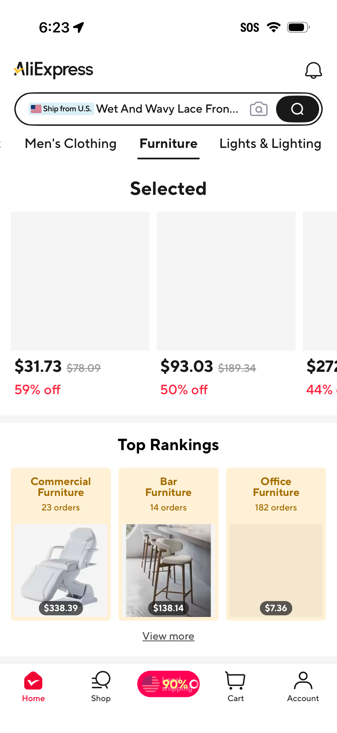Tap the camera image search icon
This screenshot has height=733, width=337.
[258, 109]
